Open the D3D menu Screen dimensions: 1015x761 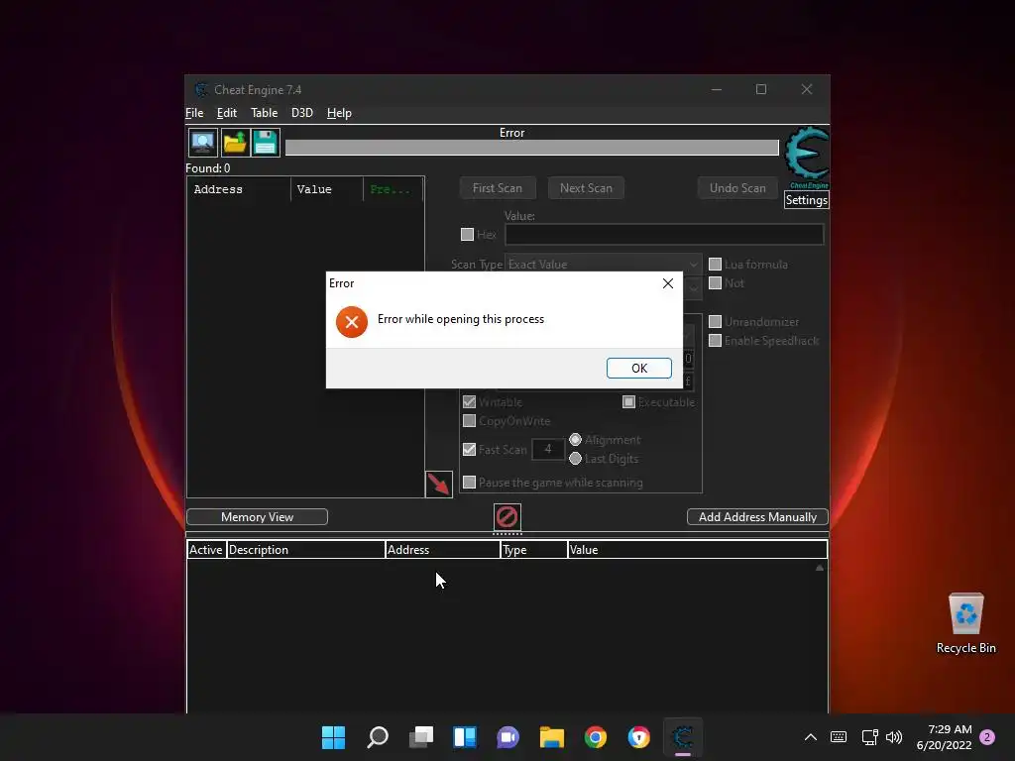301,113
